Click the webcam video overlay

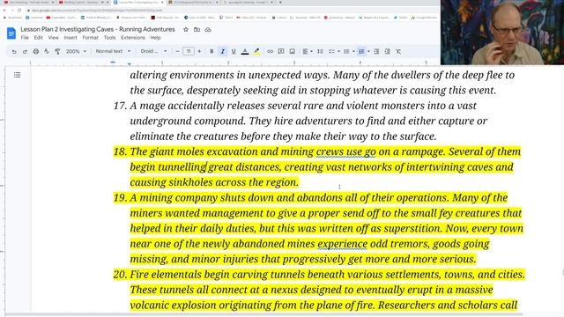point(502,33)
